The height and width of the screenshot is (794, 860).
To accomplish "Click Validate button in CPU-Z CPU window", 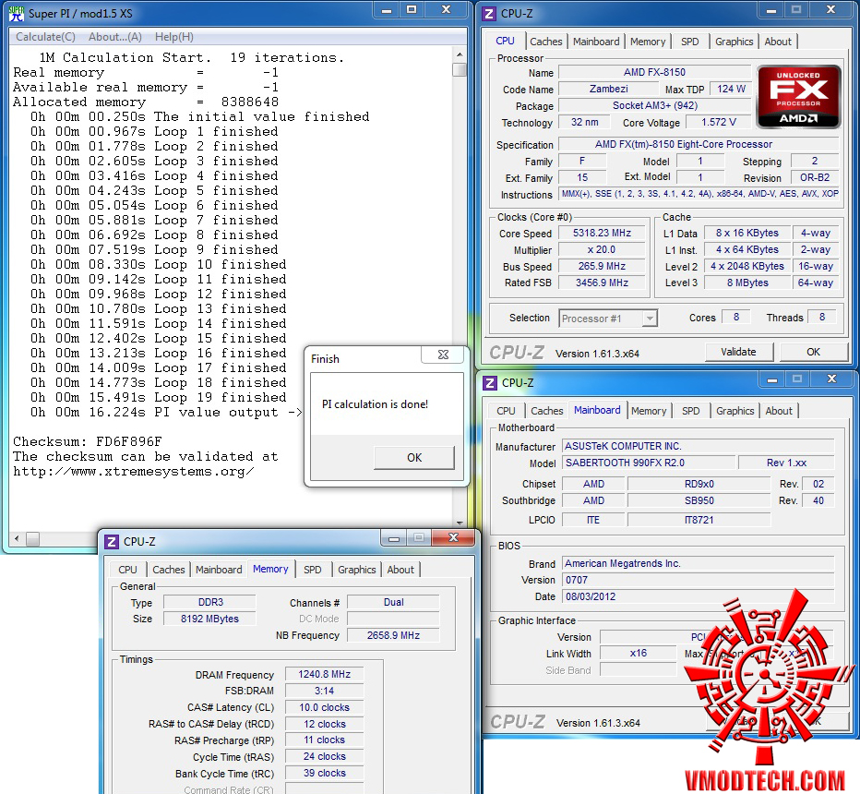I will point(738,352).
